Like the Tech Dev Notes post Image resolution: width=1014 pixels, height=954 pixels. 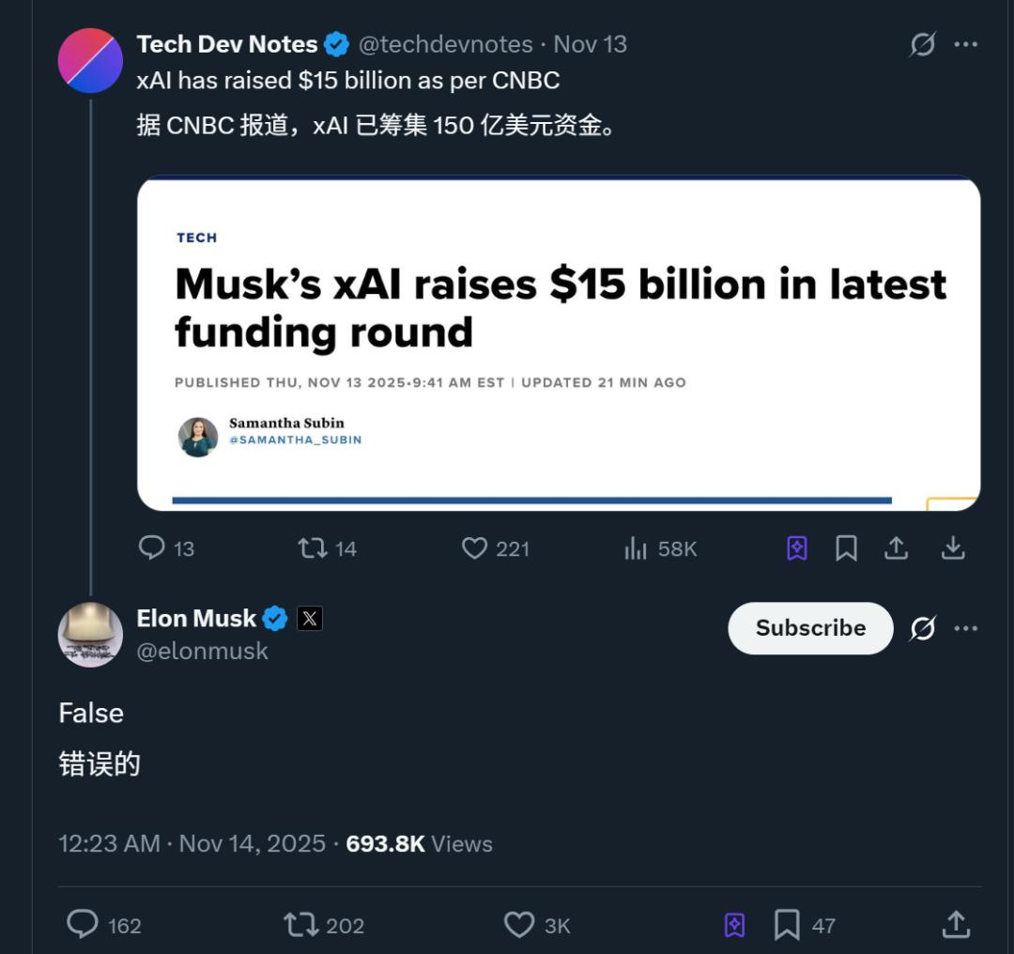(x=475, y=548)
